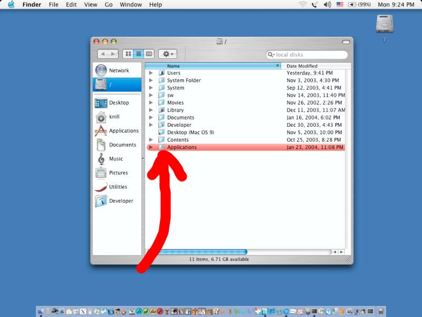The height and width of the screenshot is (317, 422).
Task: Click the local disks search field
Action: tap(309, 54)
